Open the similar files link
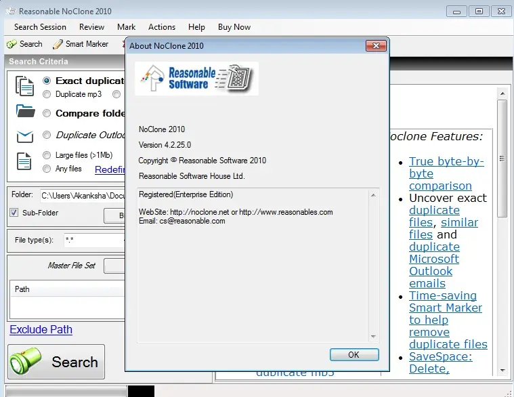The image size is (514, 397). 444,228
